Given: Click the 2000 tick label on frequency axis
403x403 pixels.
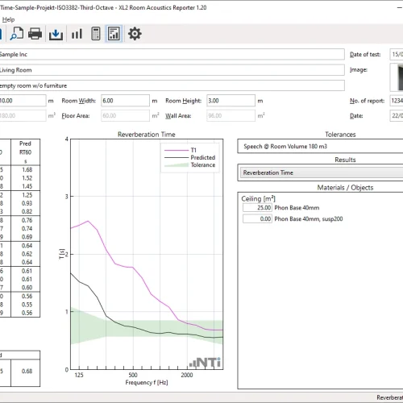Looking at the screenshot, I should pos(187,375).
